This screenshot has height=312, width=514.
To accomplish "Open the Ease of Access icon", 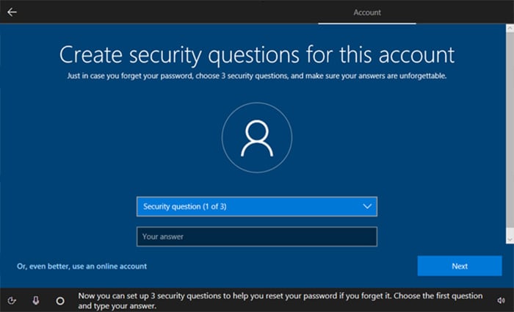I will click(12, 300).
